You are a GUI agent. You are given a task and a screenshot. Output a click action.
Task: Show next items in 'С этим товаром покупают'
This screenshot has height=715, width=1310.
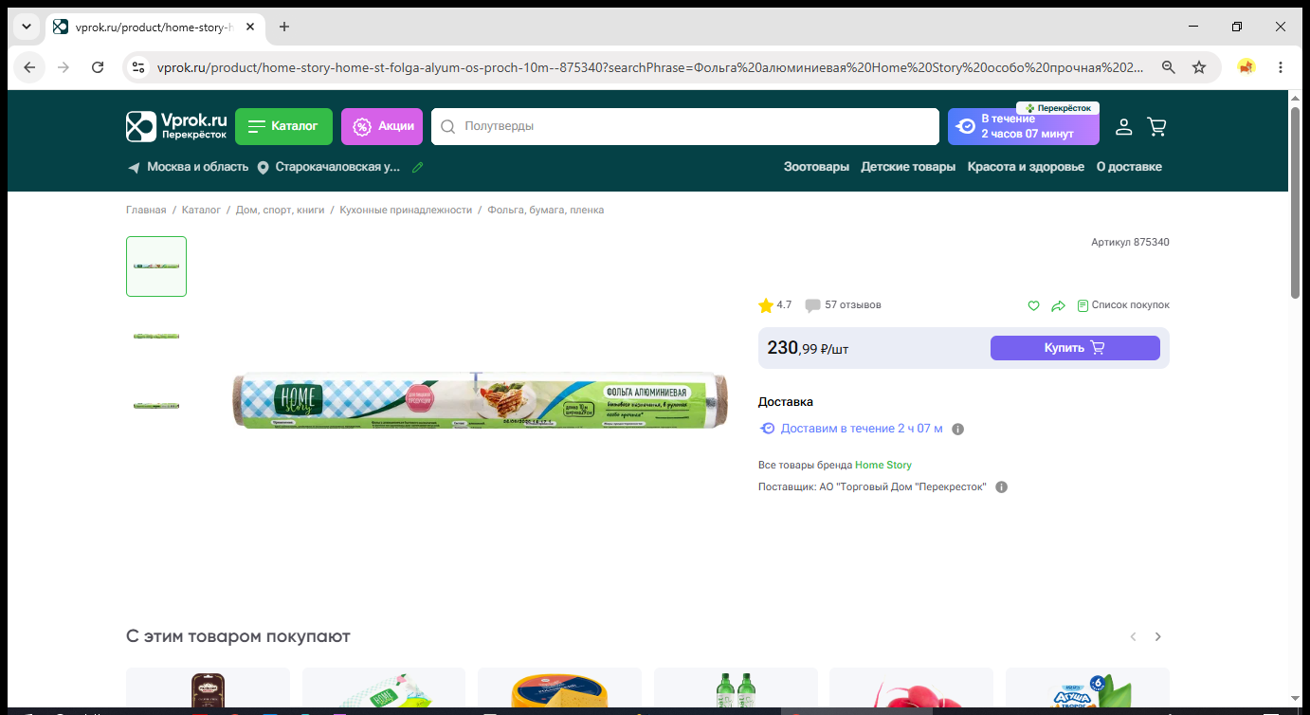(1157, 637)
